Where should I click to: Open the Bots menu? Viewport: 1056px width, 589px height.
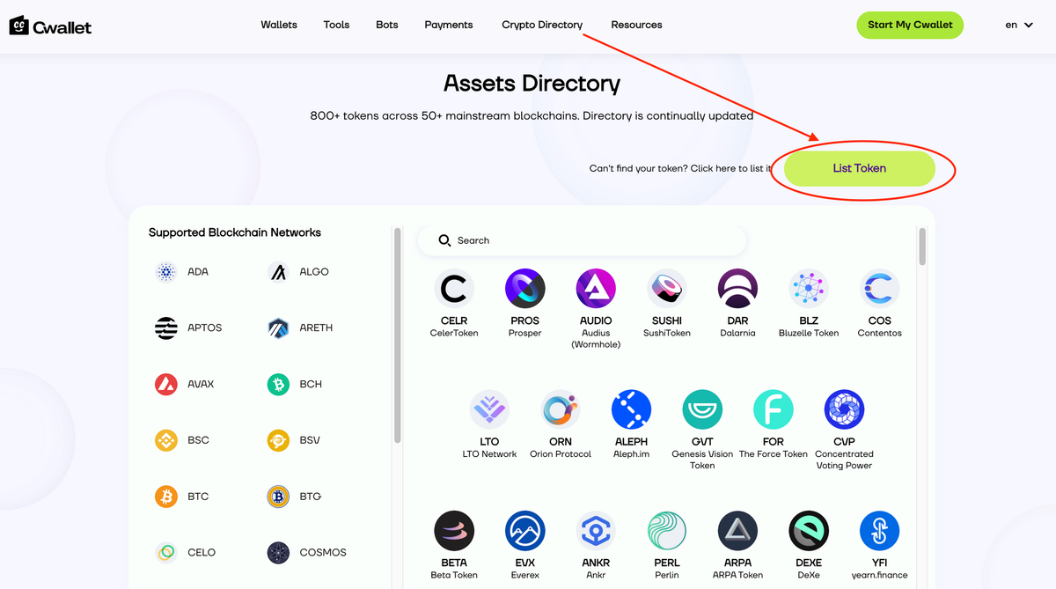pyautogui.click(x=387, y=25)
